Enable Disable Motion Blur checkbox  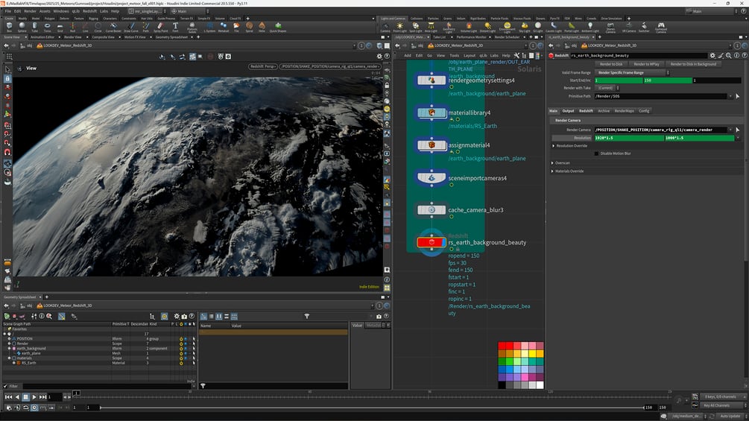click(597, 153)
